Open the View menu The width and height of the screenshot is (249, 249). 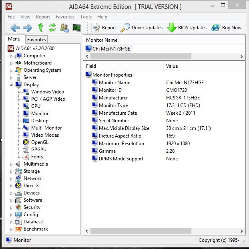click(x=25, y=17)
